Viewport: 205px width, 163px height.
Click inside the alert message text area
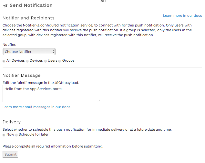click(x=51, y=93)
